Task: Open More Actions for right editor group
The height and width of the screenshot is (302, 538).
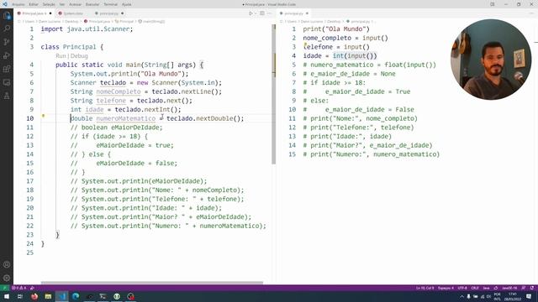Action: click(532, 13)
